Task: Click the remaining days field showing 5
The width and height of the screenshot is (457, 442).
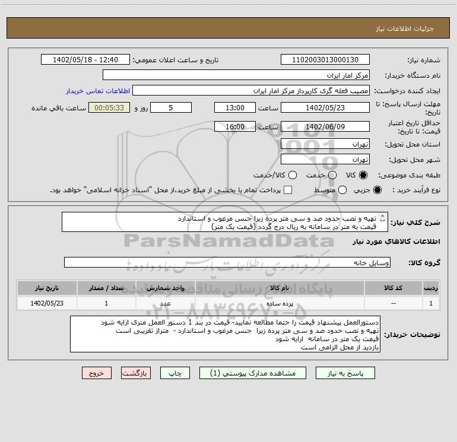Action: click(171, 108)
